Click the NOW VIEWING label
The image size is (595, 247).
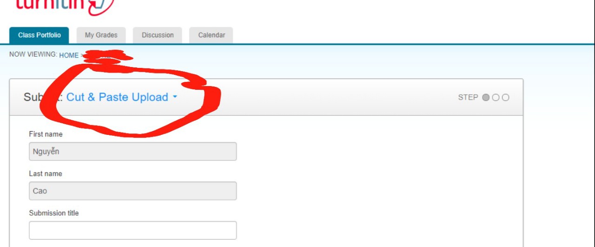pyautogui.click(x=33, y=54)
